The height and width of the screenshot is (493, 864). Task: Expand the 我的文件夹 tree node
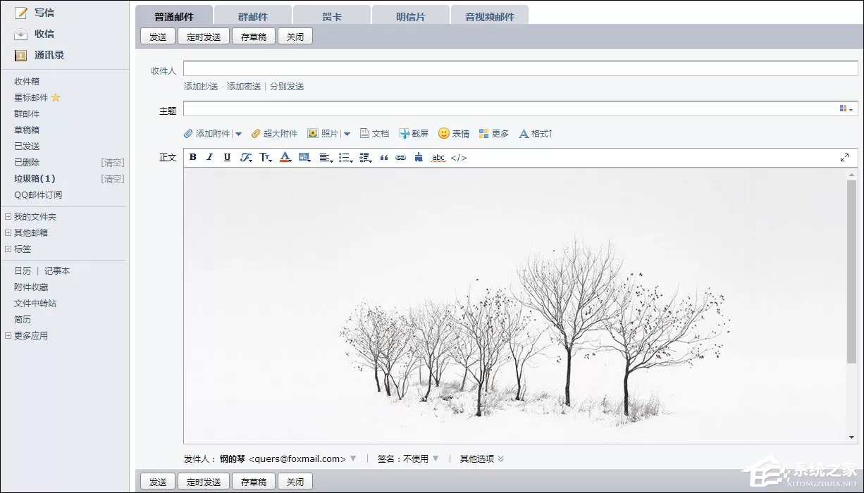8,217
